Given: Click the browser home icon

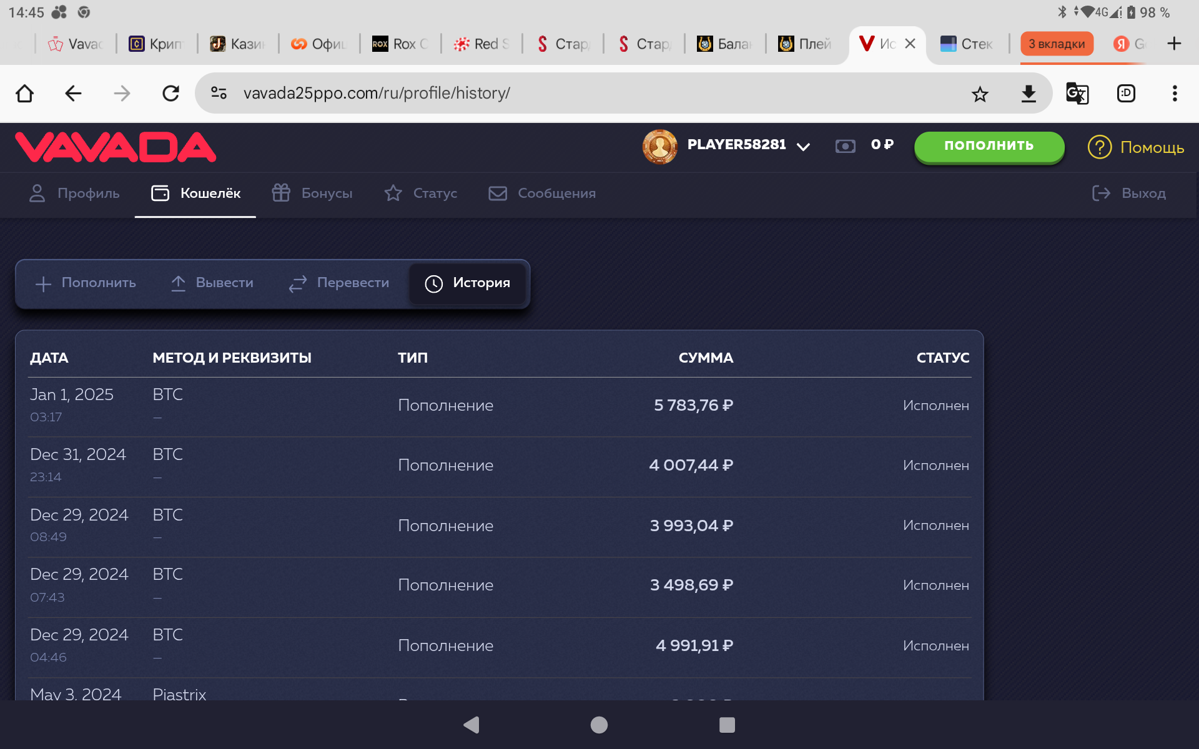Looking at the screenshot, I should coord(25,94).
